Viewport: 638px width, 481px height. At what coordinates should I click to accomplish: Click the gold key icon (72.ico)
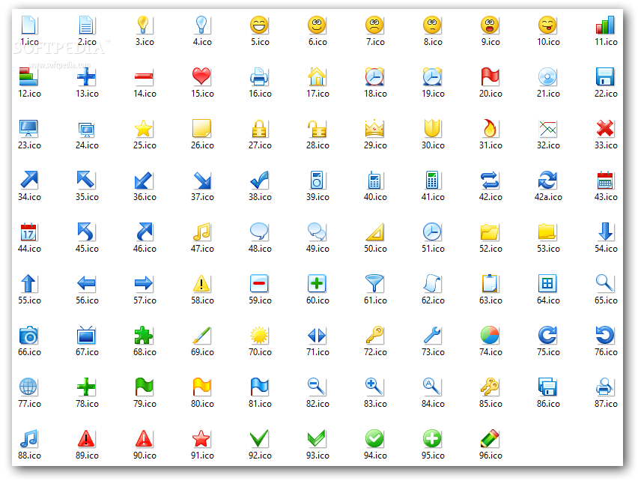coord(374,336)
